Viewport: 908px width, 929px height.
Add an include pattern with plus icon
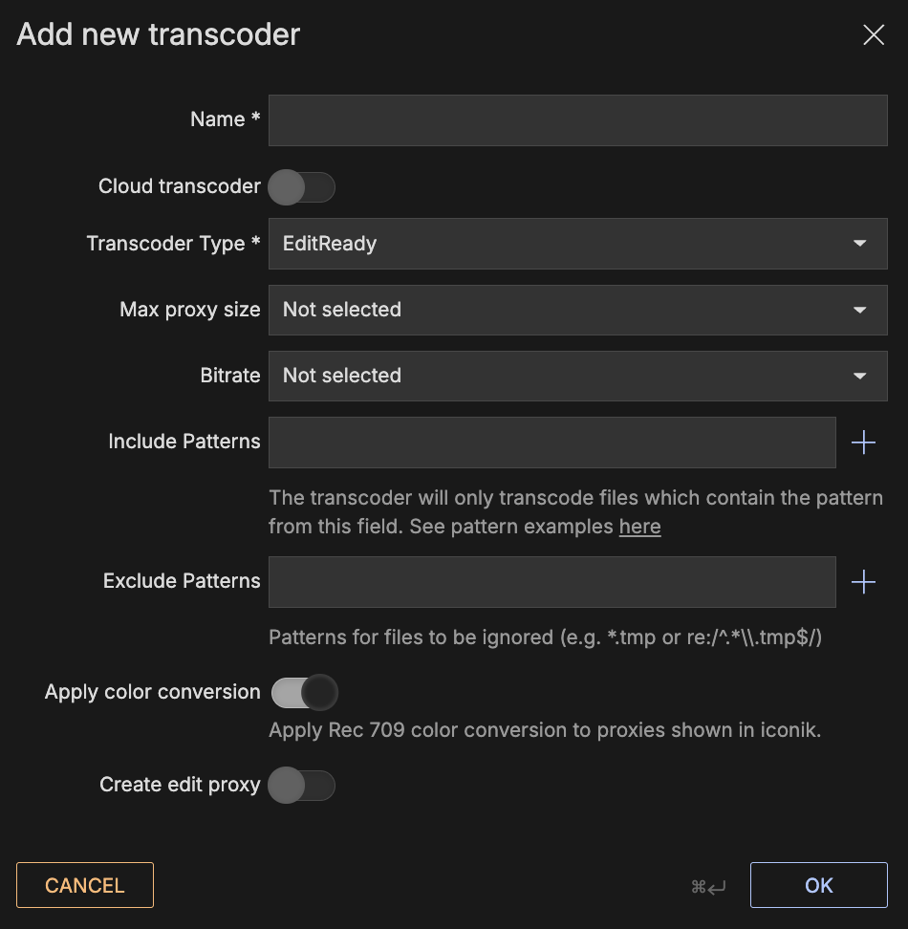coord(863,443)
